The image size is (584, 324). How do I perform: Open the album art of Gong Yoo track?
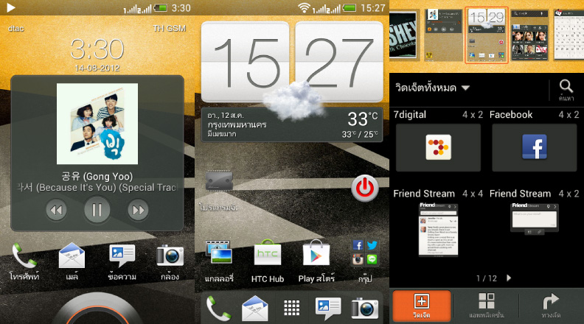click(x=97, y=124)
